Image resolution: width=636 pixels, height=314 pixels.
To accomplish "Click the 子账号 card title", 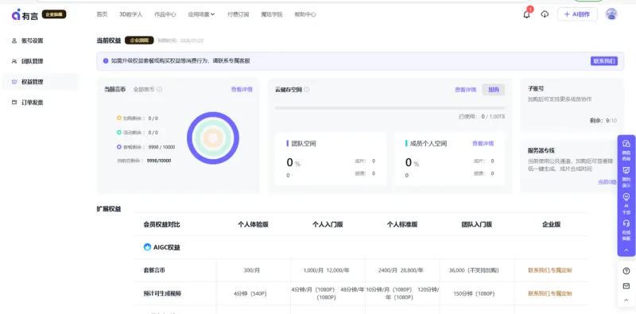I will coord(536,88).
